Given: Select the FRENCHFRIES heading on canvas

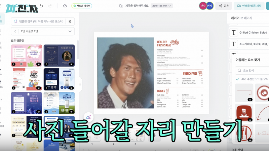Looking at the screenshot, I should (190, 74).
